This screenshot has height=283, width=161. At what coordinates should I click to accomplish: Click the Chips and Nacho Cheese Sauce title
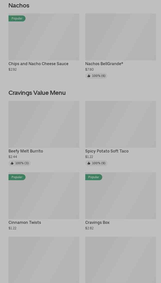tap(38, 64)
